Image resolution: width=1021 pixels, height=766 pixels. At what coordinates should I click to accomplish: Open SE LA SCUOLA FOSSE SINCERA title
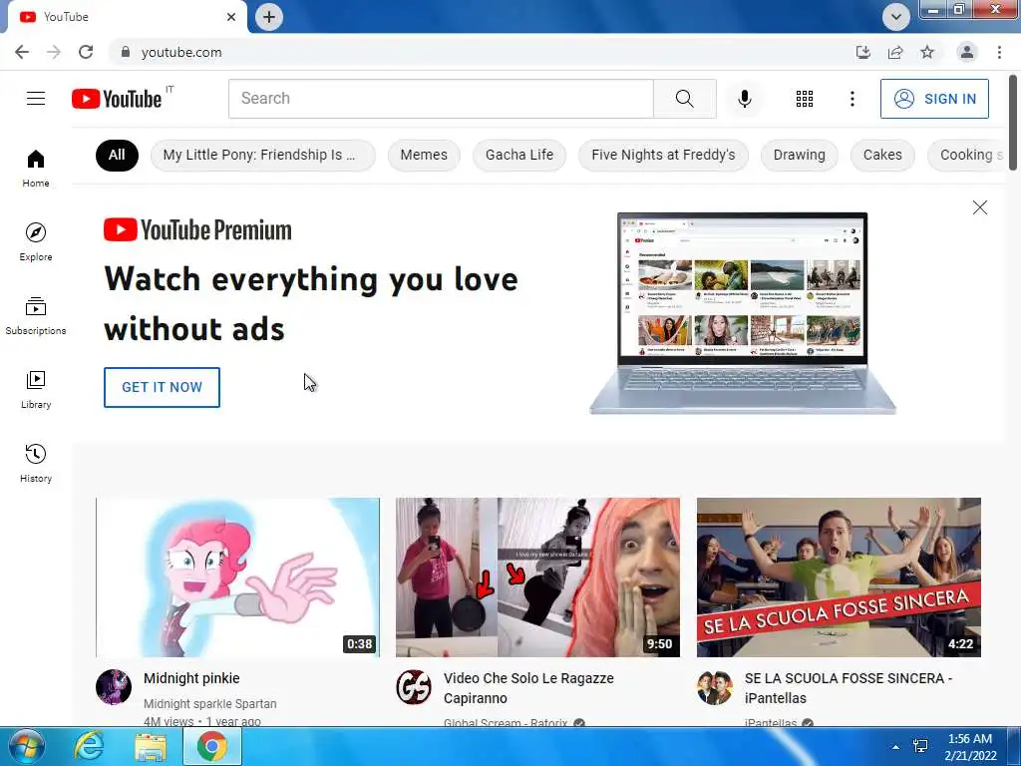click(849, 688)
